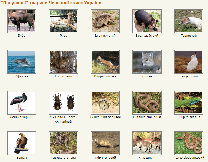
Task: Open the Лелека чорний text link
Action: 22,117
